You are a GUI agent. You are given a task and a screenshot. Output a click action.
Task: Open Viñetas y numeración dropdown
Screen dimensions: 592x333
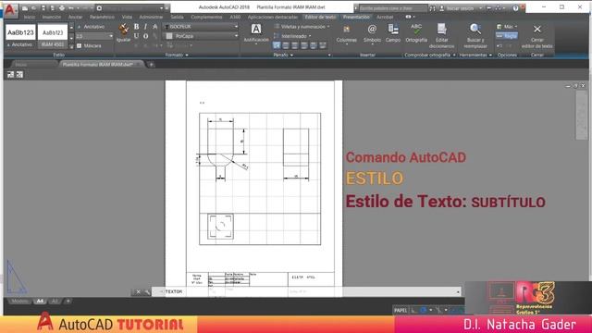(x=302, y=27)
